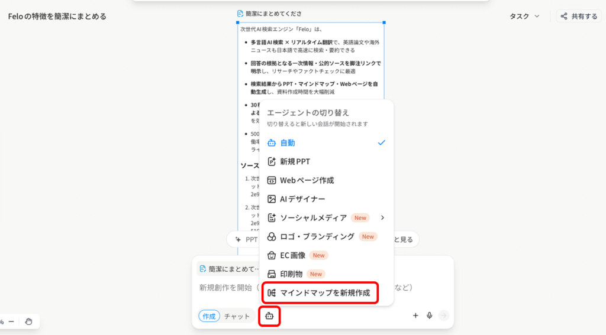Screen dimensions: 606x335
Task: Expand ソーシャルメディア submenu arrow
Action: tap(382, 218)
